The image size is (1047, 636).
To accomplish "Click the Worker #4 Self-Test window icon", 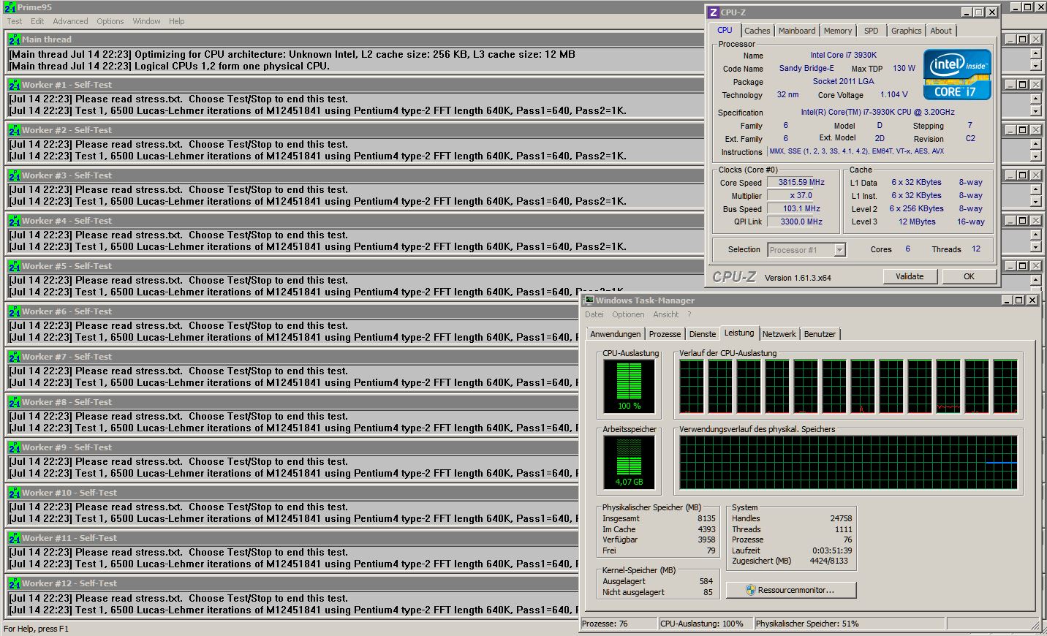I will coord(14,221).
